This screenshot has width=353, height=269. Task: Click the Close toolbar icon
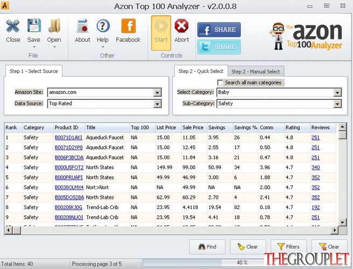(12, 26)
